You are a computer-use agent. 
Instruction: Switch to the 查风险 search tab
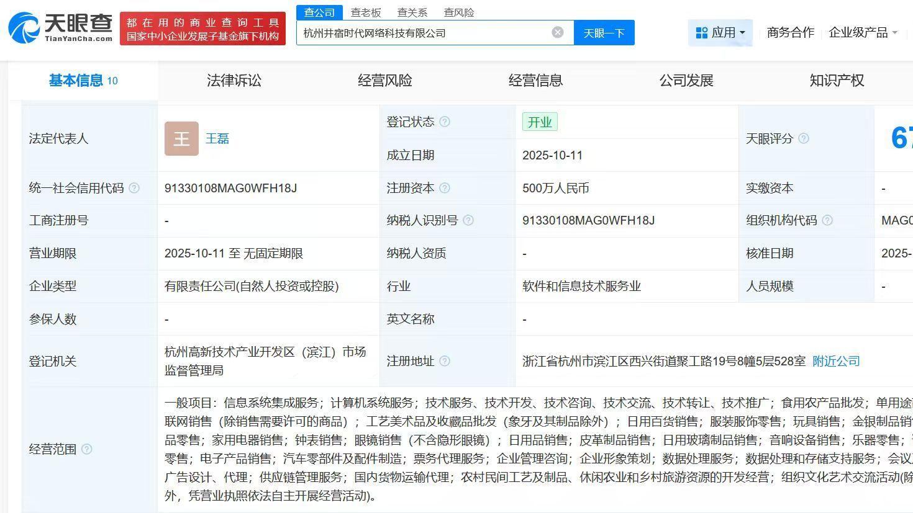point(459,12)
